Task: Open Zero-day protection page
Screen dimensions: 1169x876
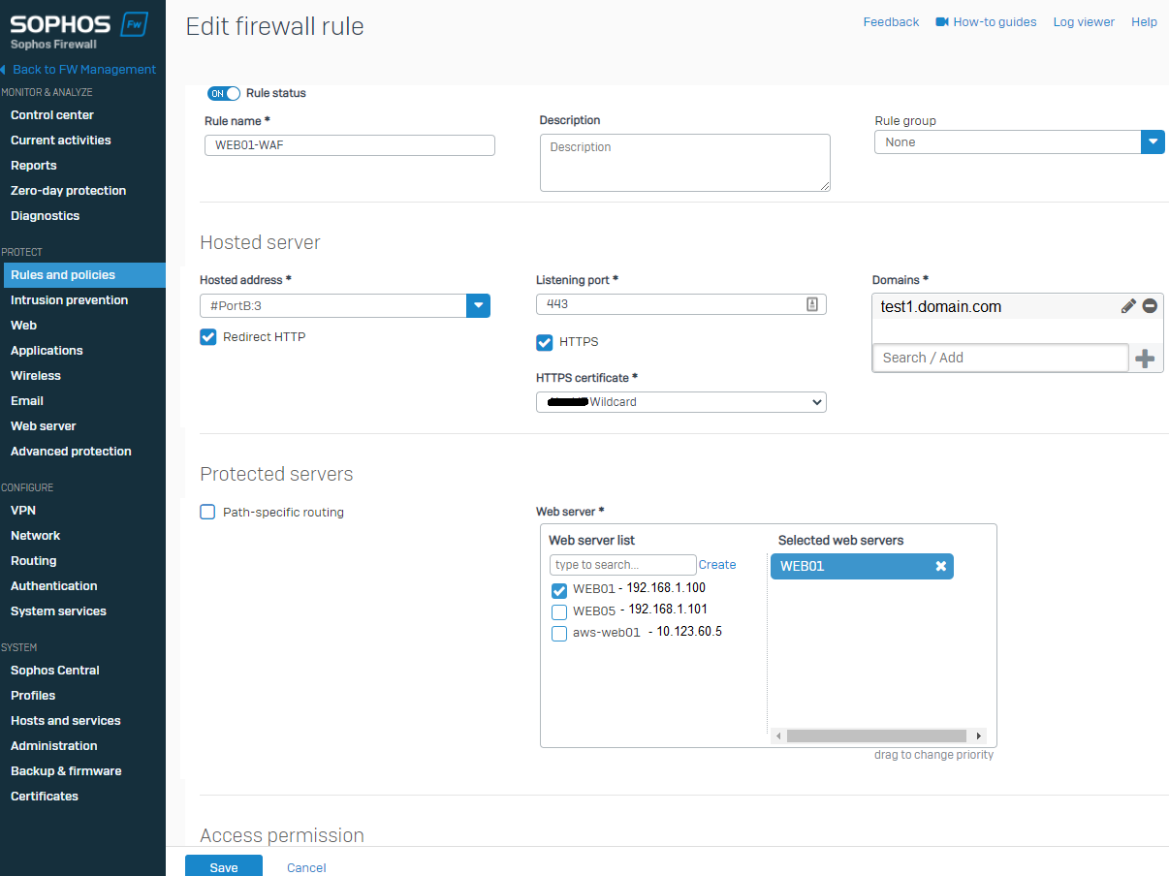Action: pyautogui.click(x=69, y=190)
